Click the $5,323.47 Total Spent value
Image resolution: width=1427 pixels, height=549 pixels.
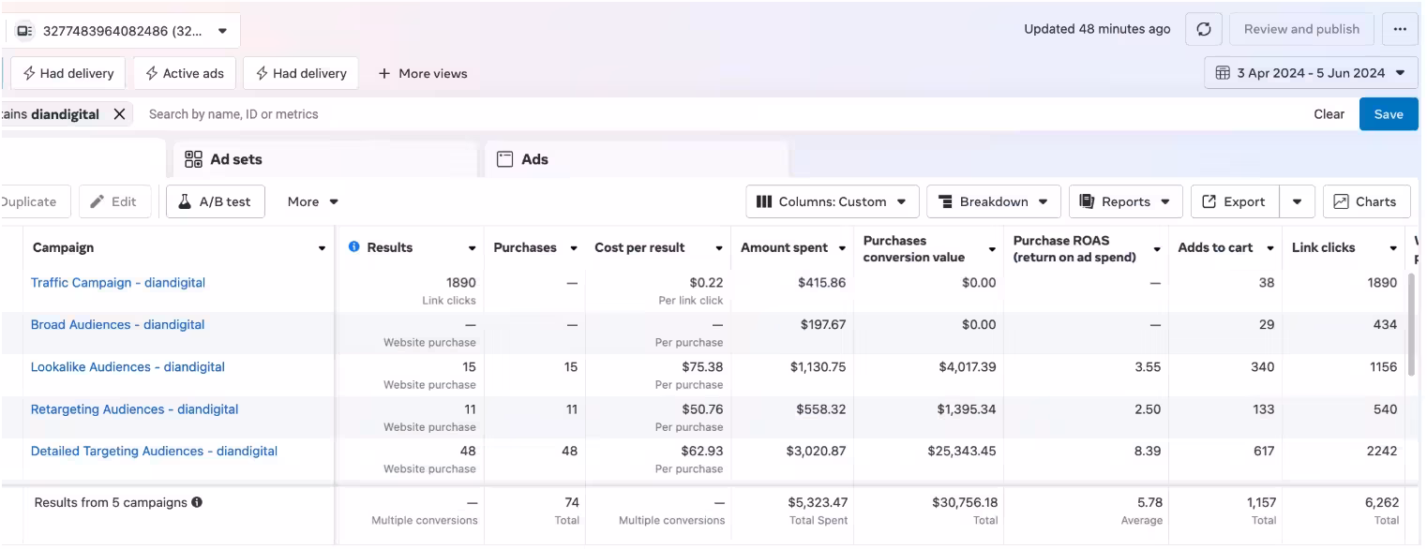pyautogui.click(x=818, y=503)
